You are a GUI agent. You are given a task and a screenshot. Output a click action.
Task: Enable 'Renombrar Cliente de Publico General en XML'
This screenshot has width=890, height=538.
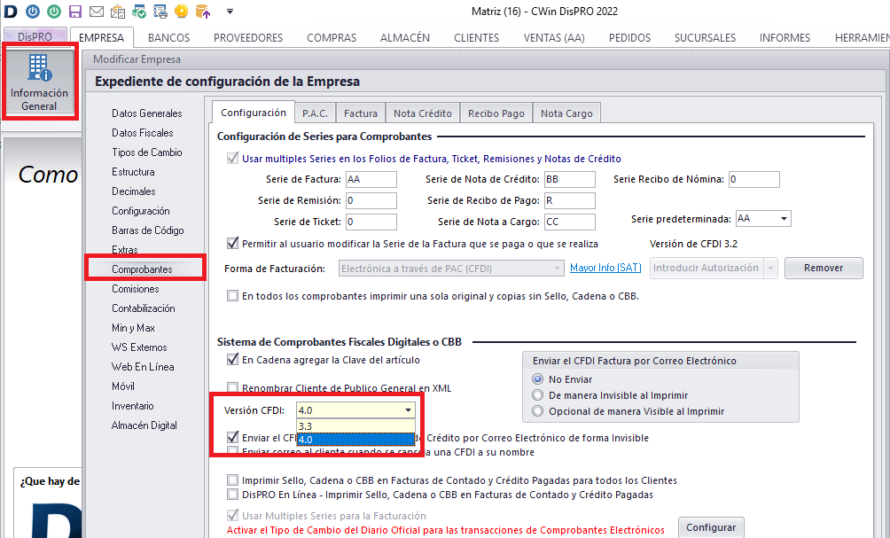[233, 388]
